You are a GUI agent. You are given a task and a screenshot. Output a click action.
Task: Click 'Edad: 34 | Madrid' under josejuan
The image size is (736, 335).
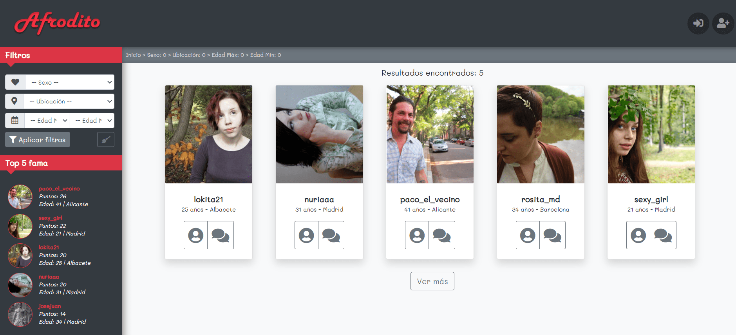62,322
